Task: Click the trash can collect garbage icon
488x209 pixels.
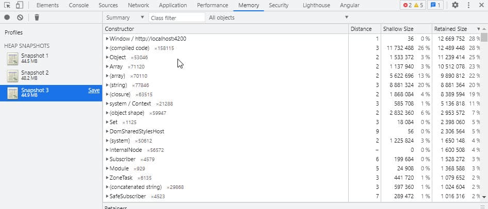Action: tap(37, 18)
